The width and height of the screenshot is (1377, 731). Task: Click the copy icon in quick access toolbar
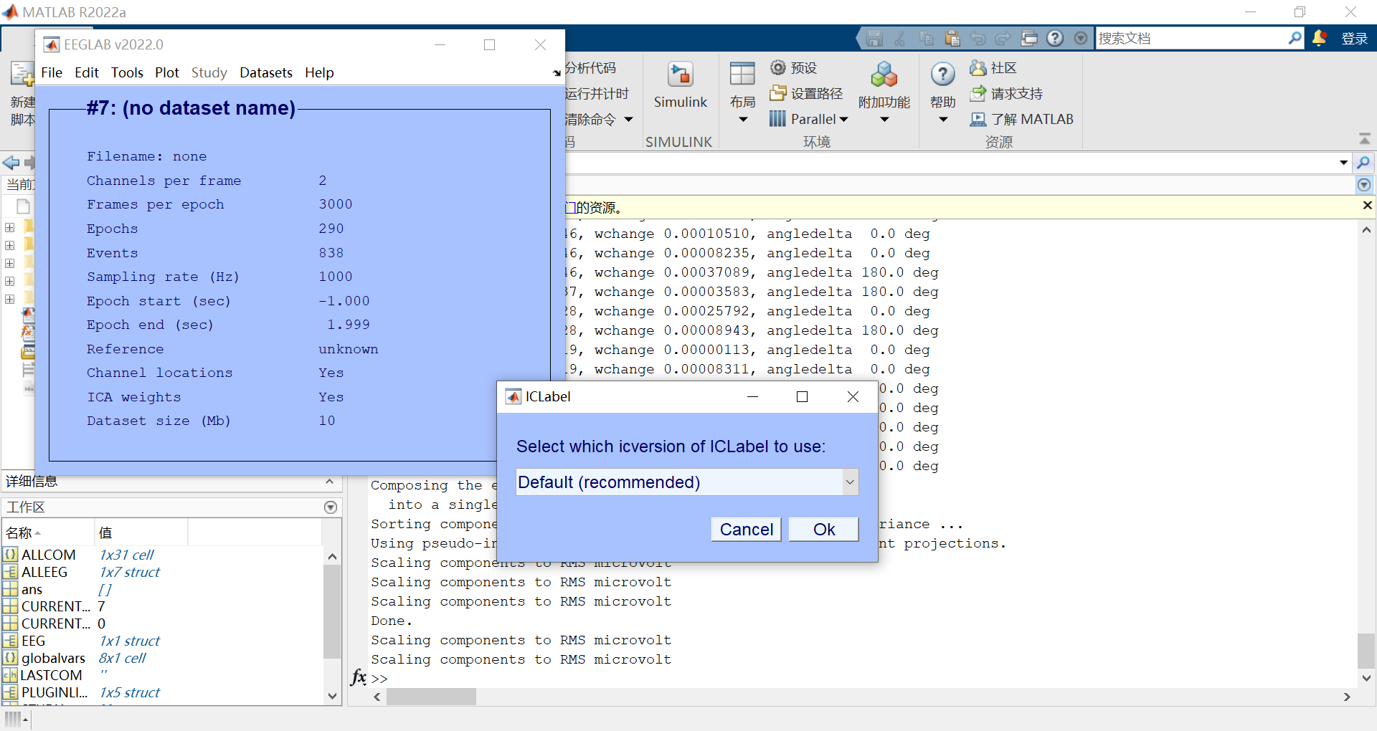point(926,38)
